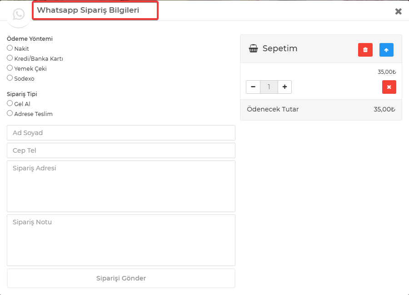Click the red trash icon to empty cart
The height and width of the screenshot is (295, 409).
[365, 50]
